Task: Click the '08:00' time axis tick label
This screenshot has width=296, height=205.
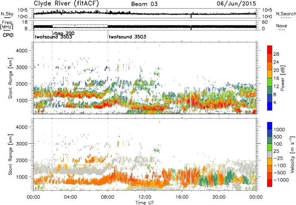Action: coord(108,197)
